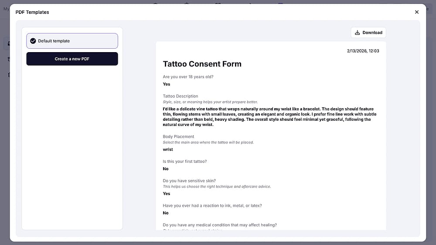Click the 'Is this your first tattoo?' question

(x=184, y=161)
